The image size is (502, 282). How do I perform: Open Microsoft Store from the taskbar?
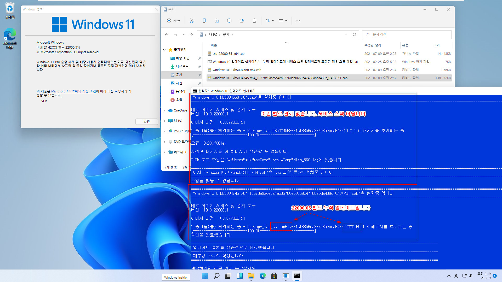tap(274, 276)
